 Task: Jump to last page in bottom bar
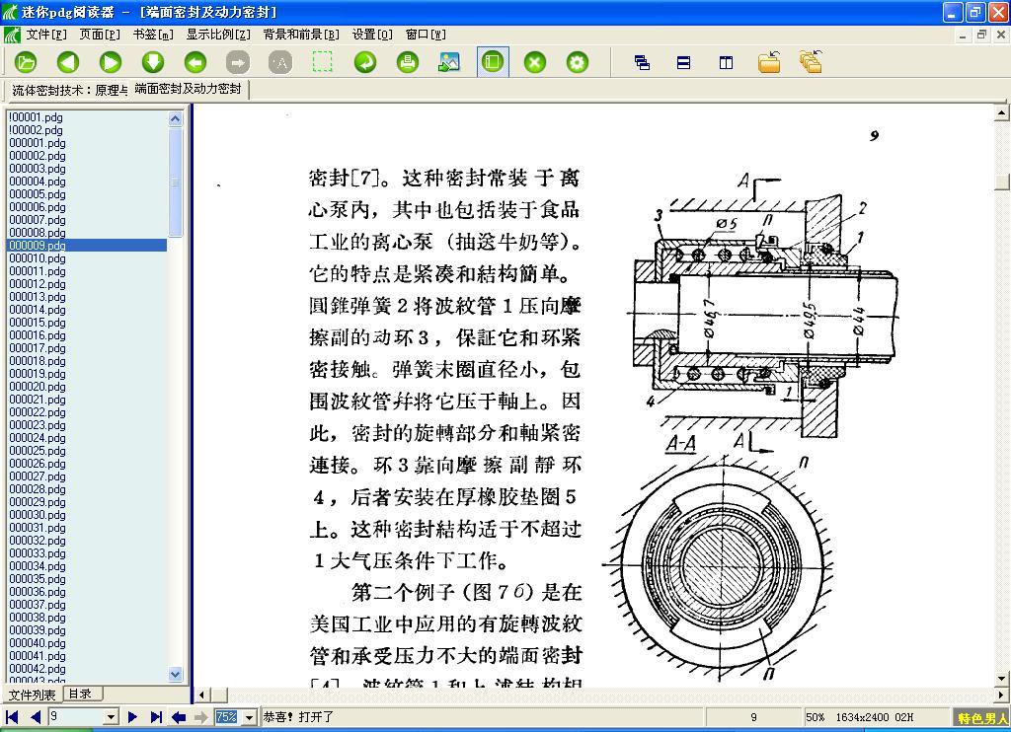[156, 717]
